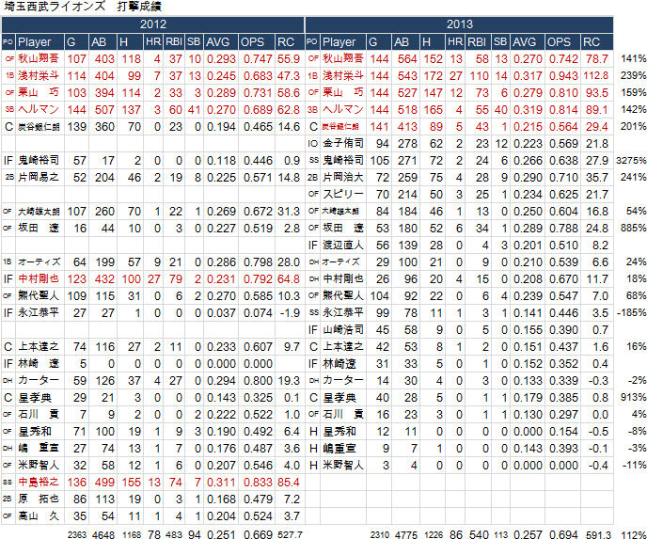The image size is (647, 539).
Task: Click the 0.798 OPS value for オーティズ
Action: click(x=258, y=262)
